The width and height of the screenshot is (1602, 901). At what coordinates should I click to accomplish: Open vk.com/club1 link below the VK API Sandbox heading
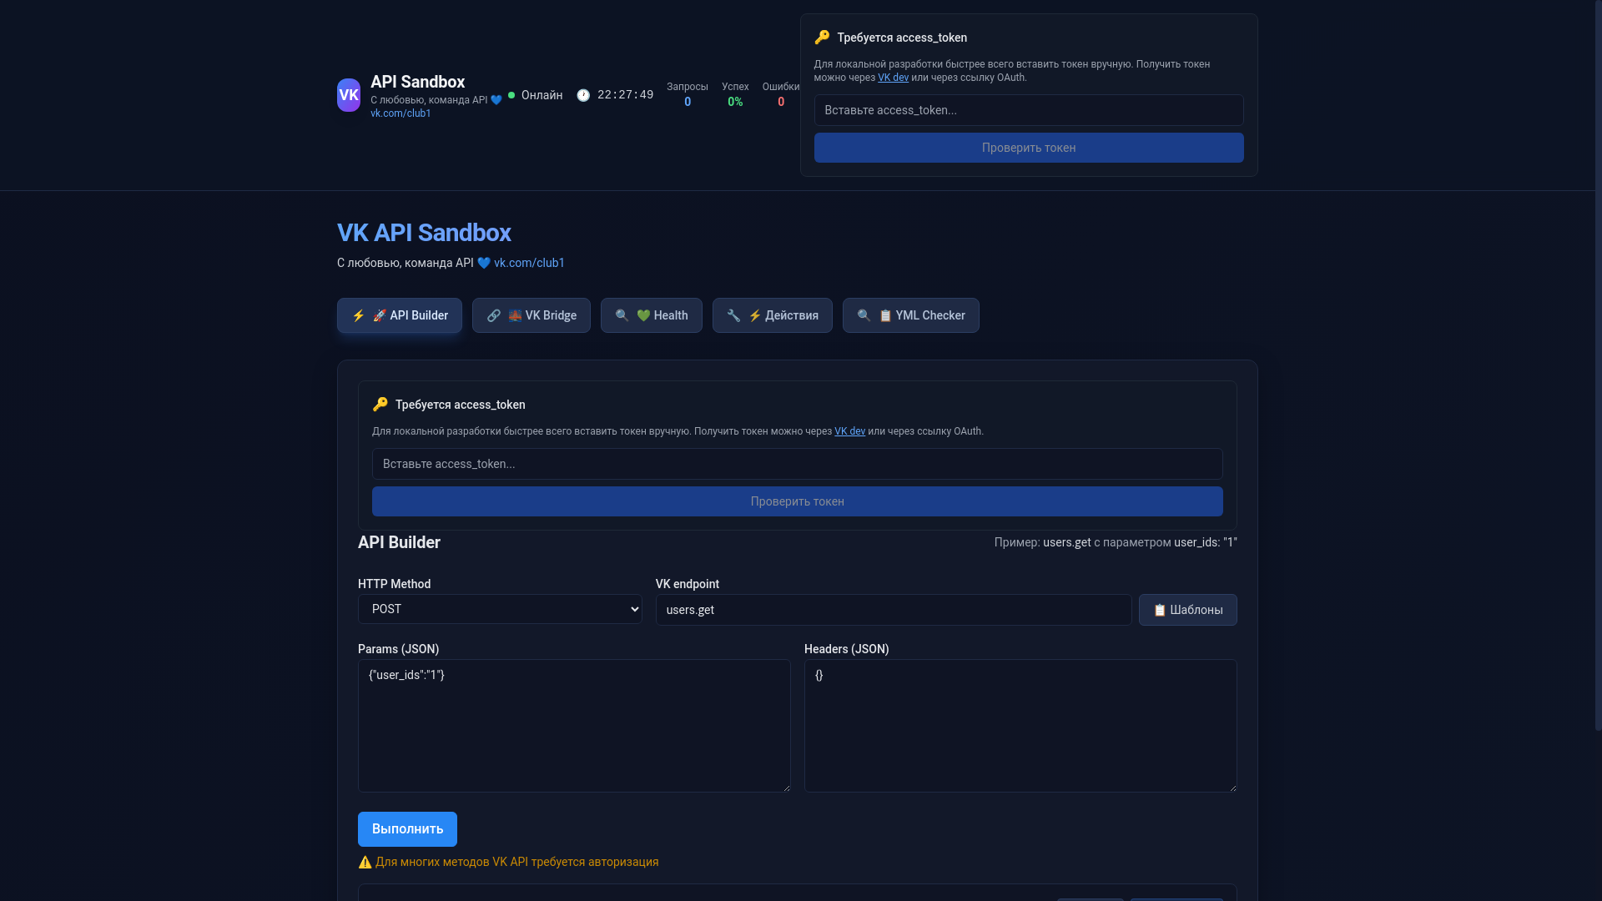[529, 263]
